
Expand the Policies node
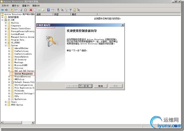click(x=9, y=68)
